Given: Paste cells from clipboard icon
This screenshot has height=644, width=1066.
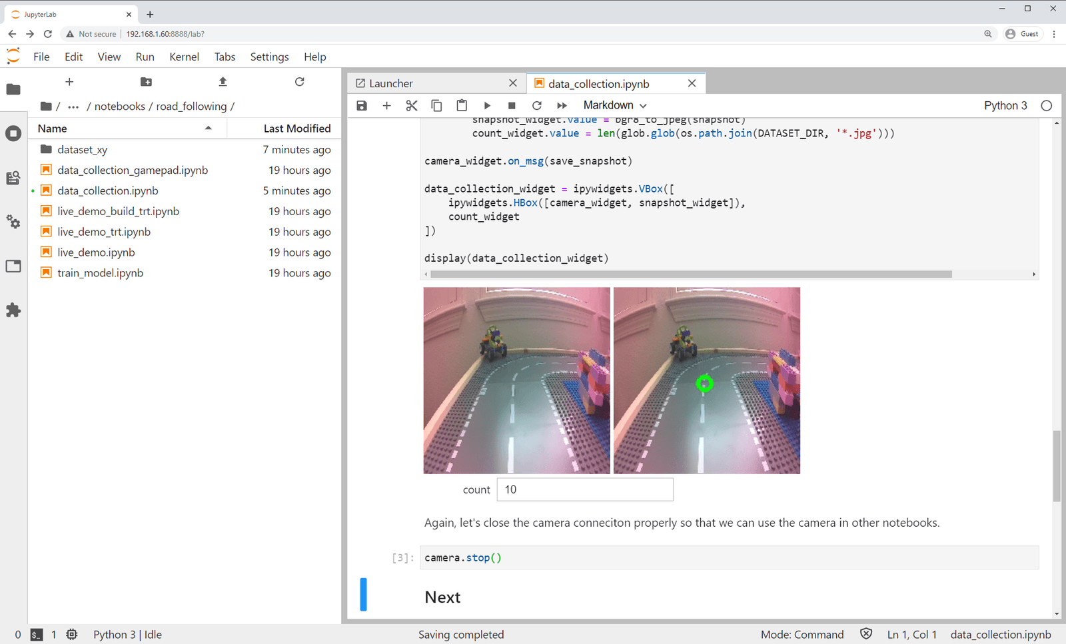Looking at the screenshot, I should [x=462, y=105].
